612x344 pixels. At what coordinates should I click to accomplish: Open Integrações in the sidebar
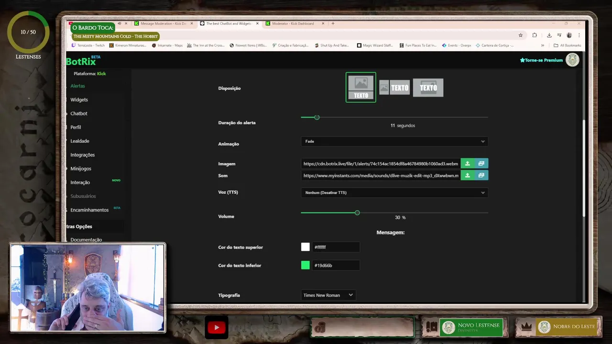point(82,155)
